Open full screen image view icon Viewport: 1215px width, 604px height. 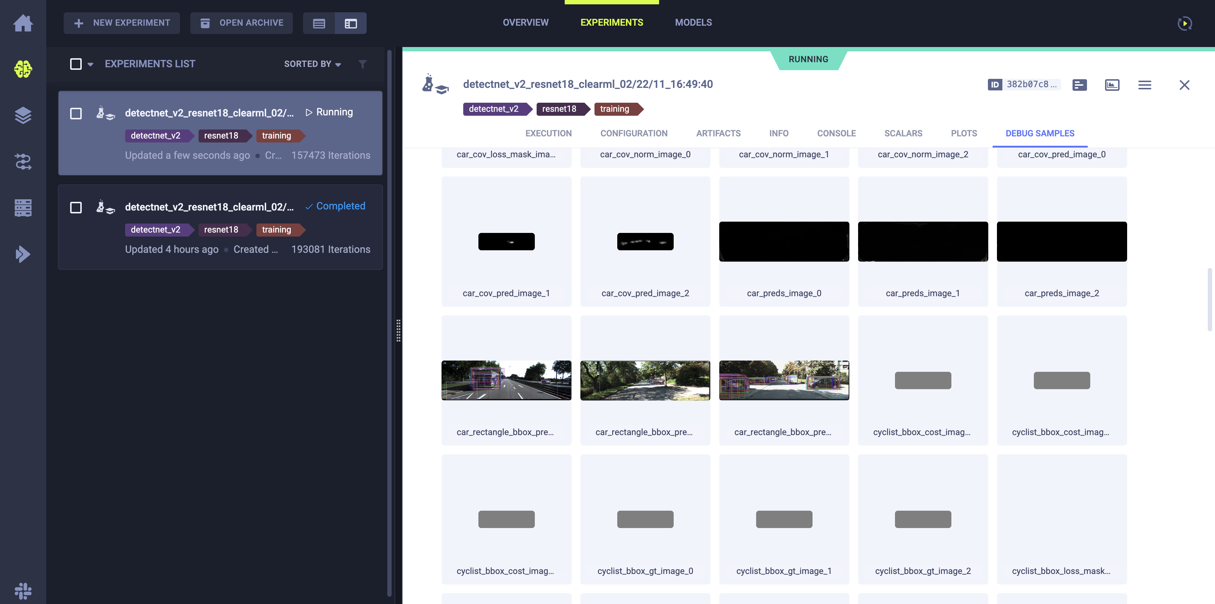(1112, 85)
